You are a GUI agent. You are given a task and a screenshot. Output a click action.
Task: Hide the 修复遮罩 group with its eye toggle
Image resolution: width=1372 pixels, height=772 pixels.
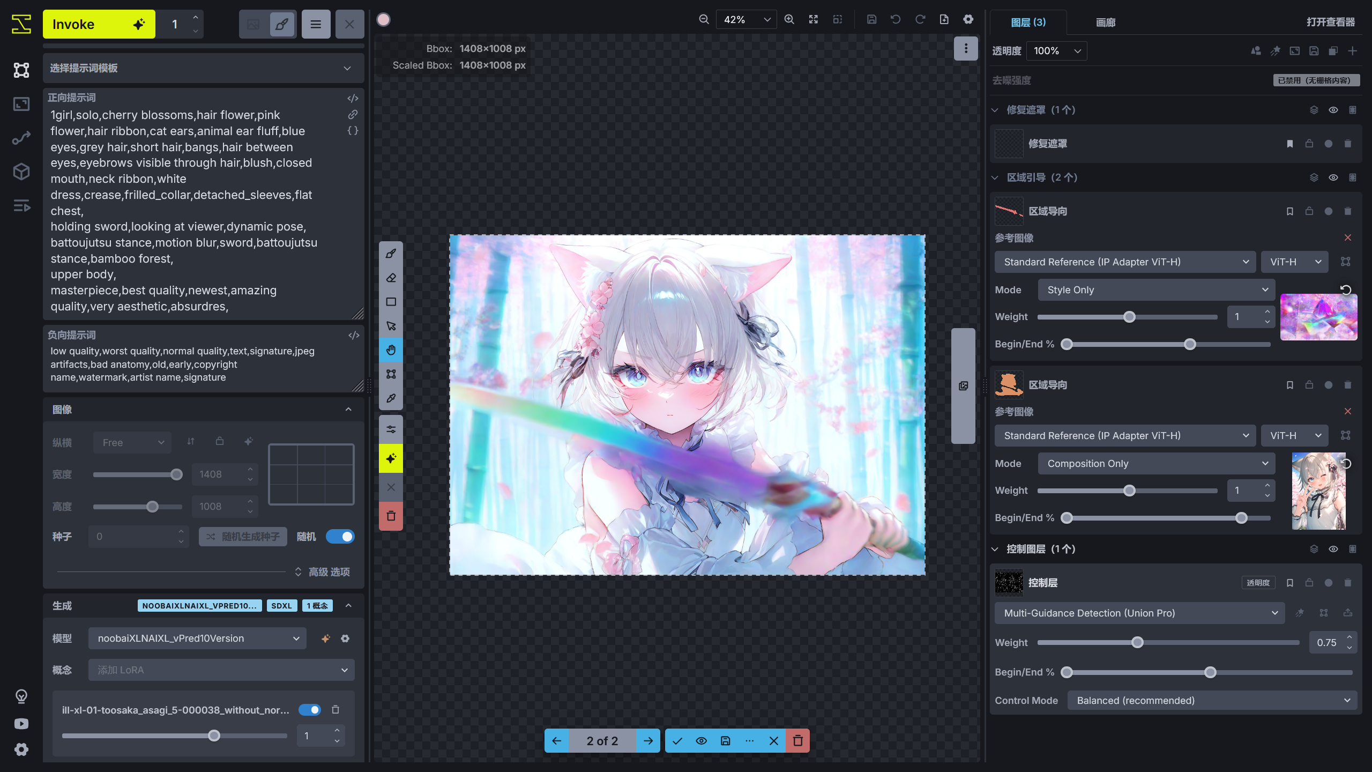tap(1333, 109)
